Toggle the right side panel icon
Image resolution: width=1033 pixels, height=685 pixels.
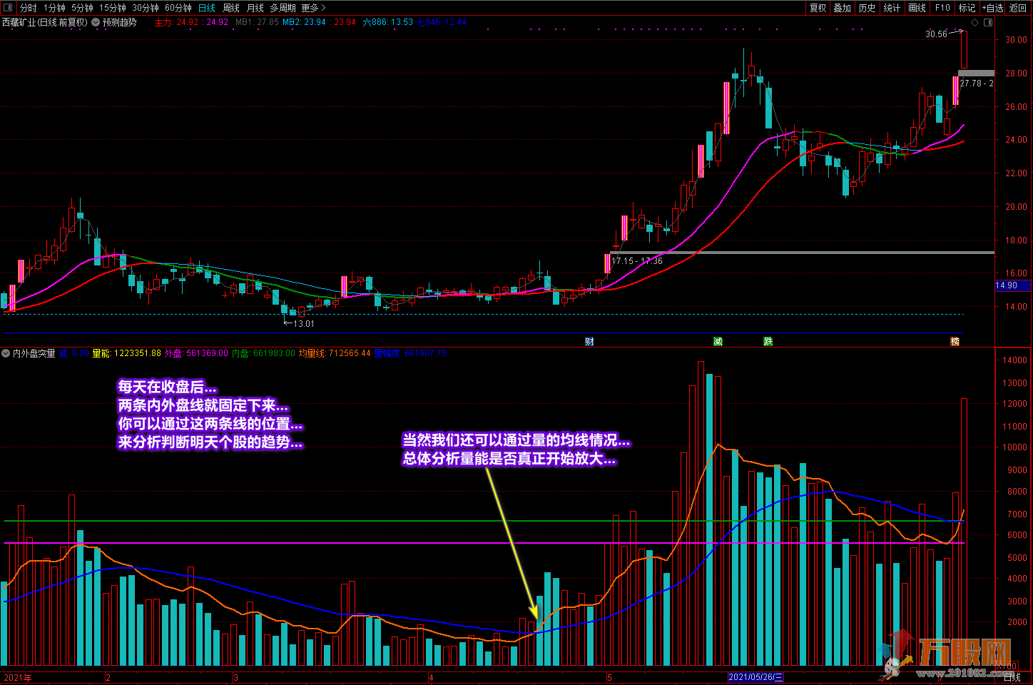[x=988, y=22]
